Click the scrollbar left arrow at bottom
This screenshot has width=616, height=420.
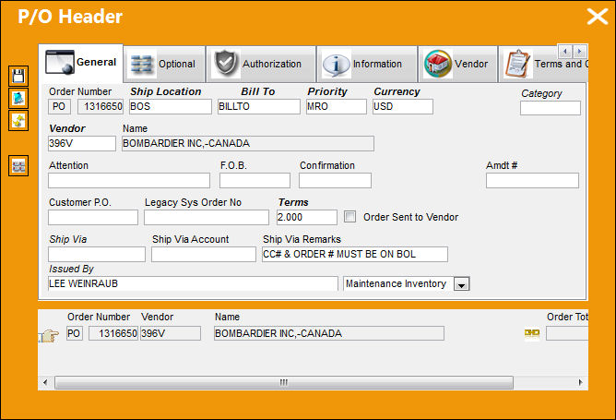pyautogui.click(x=45, y=382)
